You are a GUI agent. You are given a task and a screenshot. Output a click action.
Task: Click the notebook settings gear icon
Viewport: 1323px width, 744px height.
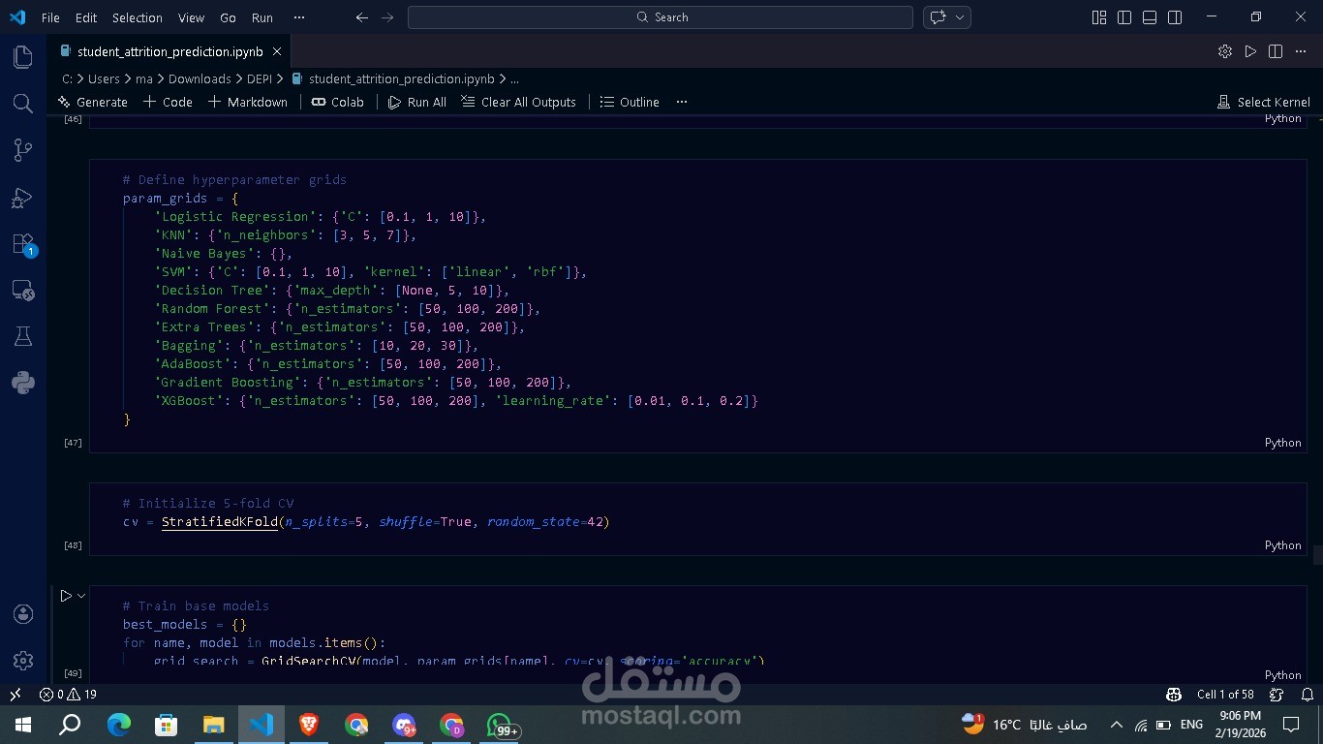pos(1225,51)
